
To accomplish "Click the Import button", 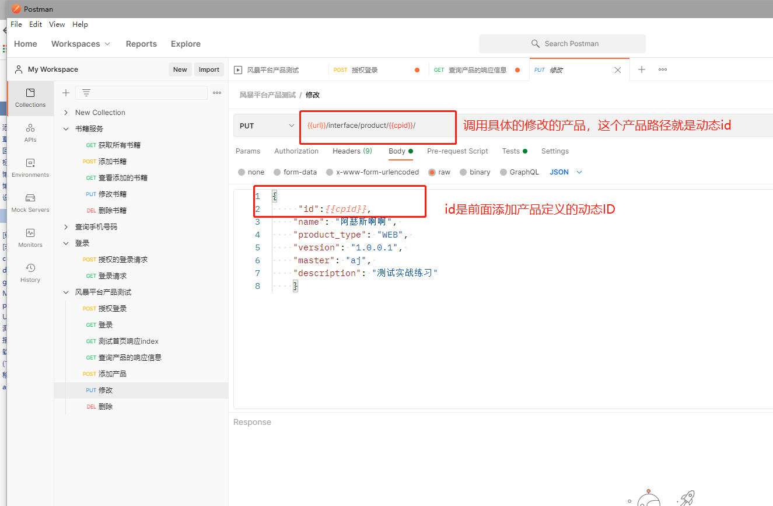I will point(209,69).
